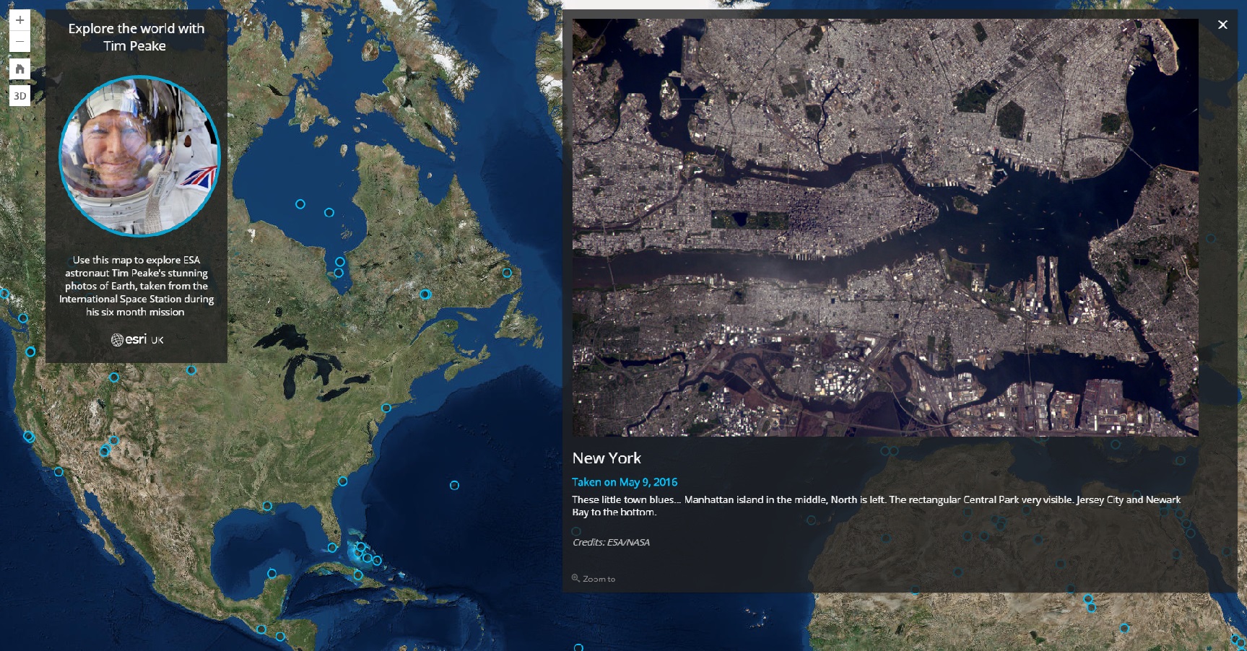Zoom out of the map
Viewport: 1247px width, 651px height.
[x=19, y=42]
